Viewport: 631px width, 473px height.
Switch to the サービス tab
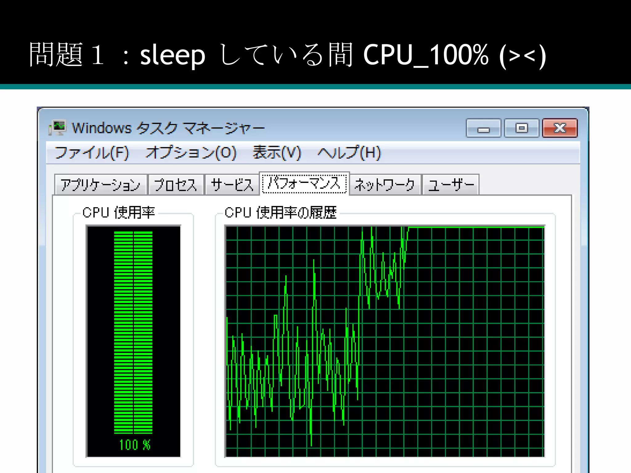coord(232,185)
